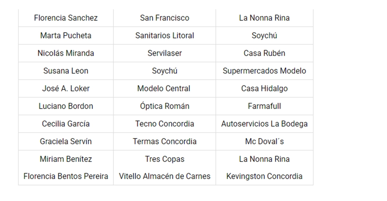The width and height of the screenshot is (387, 201).
Task: Click the Vitello Almacén de Carnes cell
Action: [165, 176]
